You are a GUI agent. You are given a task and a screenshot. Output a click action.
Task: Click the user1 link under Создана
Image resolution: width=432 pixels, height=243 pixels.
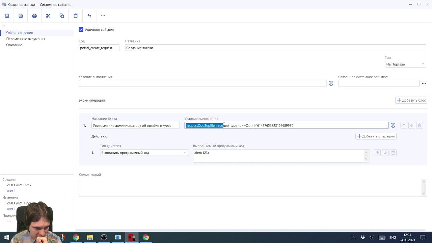(11, 191)
